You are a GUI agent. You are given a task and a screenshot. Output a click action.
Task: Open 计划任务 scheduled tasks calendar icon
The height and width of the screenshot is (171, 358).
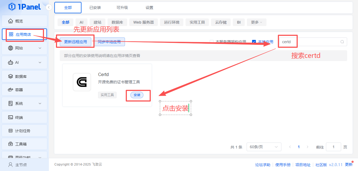click(11, 131)
